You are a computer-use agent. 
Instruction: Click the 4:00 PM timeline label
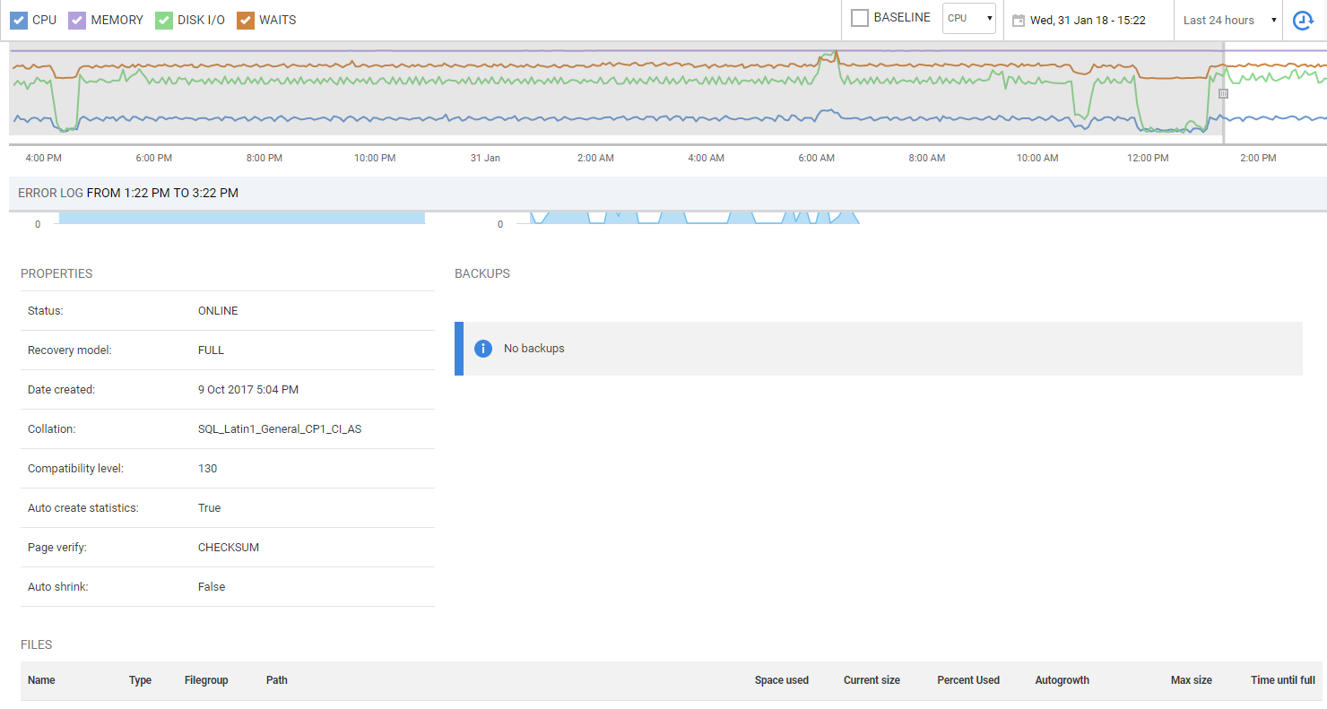(43, 158)
